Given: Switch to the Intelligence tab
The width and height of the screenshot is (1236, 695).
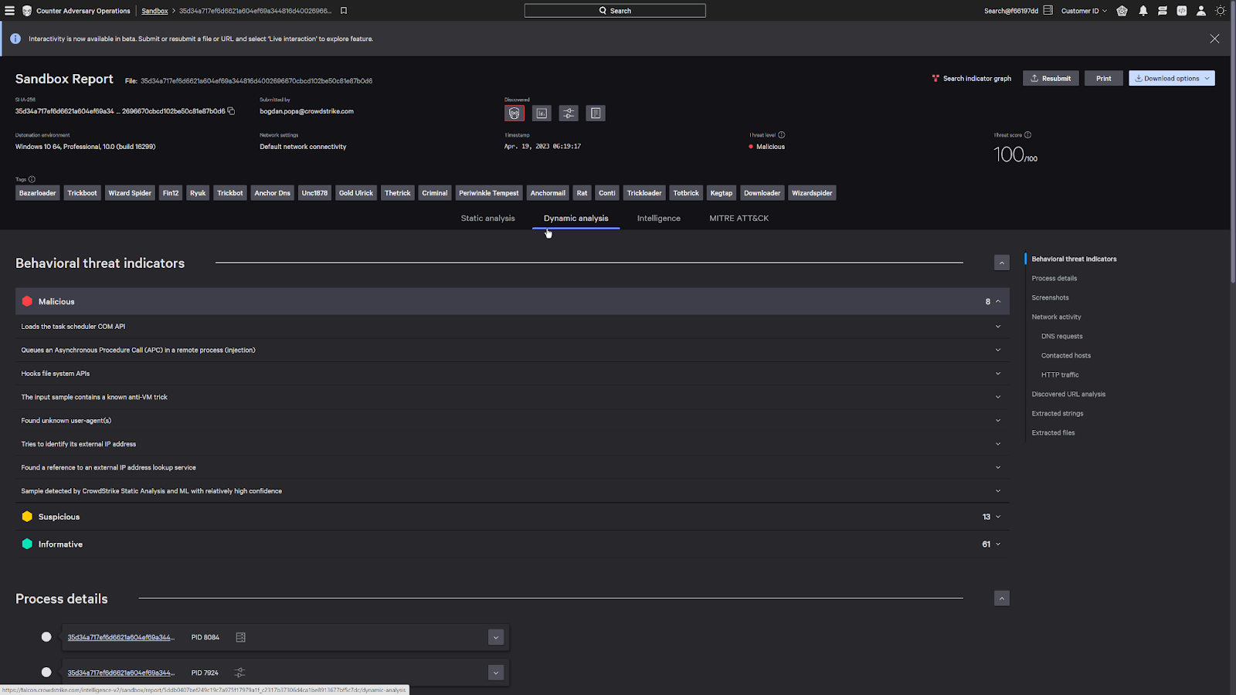Looking at the screenshot, I should [x=659, y=219].
